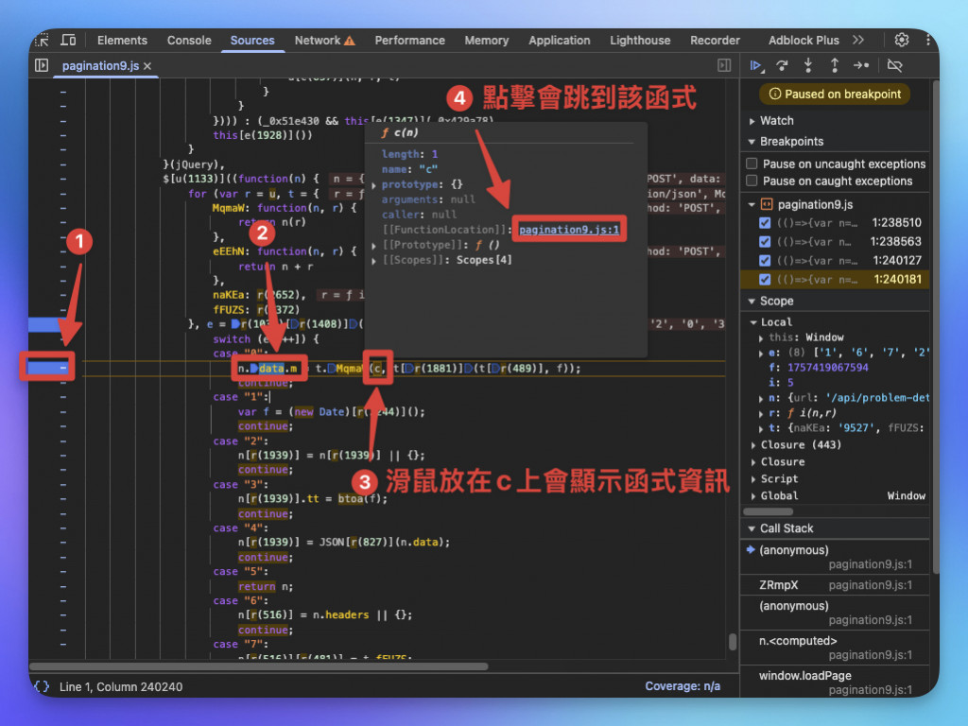
Task: Click the pagination9.js file icon in Breakpoints
Action: [766, 204]
